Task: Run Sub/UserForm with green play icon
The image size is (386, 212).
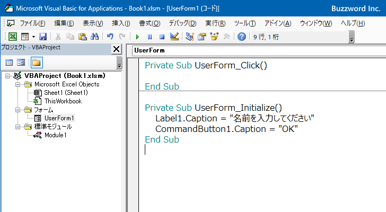Action: pos(137,37)
